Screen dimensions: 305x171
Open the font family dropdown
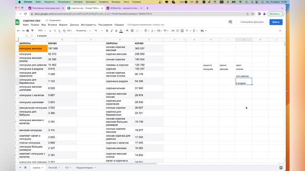[x=83, y=30]
